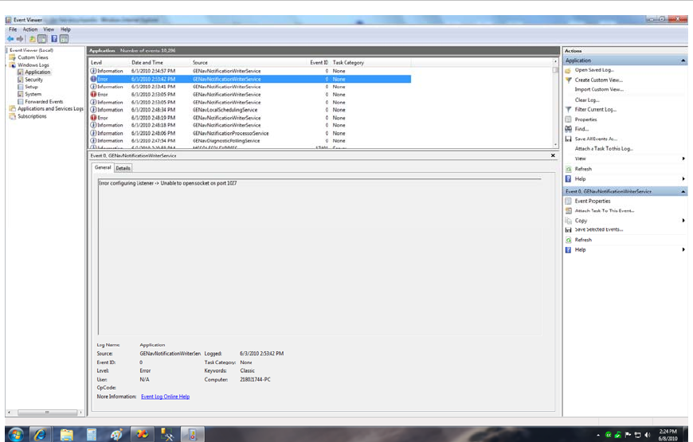This screenshot has height=442, width=693.
Task: Select the GENavDiagnosticPollingService event row
Action: 250,141
